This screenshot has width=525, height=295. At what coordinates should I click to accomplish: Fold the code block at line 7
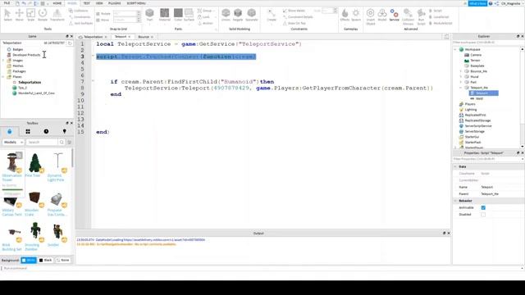point(93,81)
